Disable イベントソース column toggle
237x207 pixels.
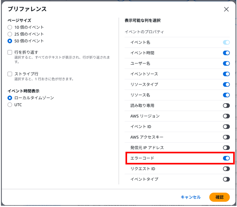tap(226, 74)
